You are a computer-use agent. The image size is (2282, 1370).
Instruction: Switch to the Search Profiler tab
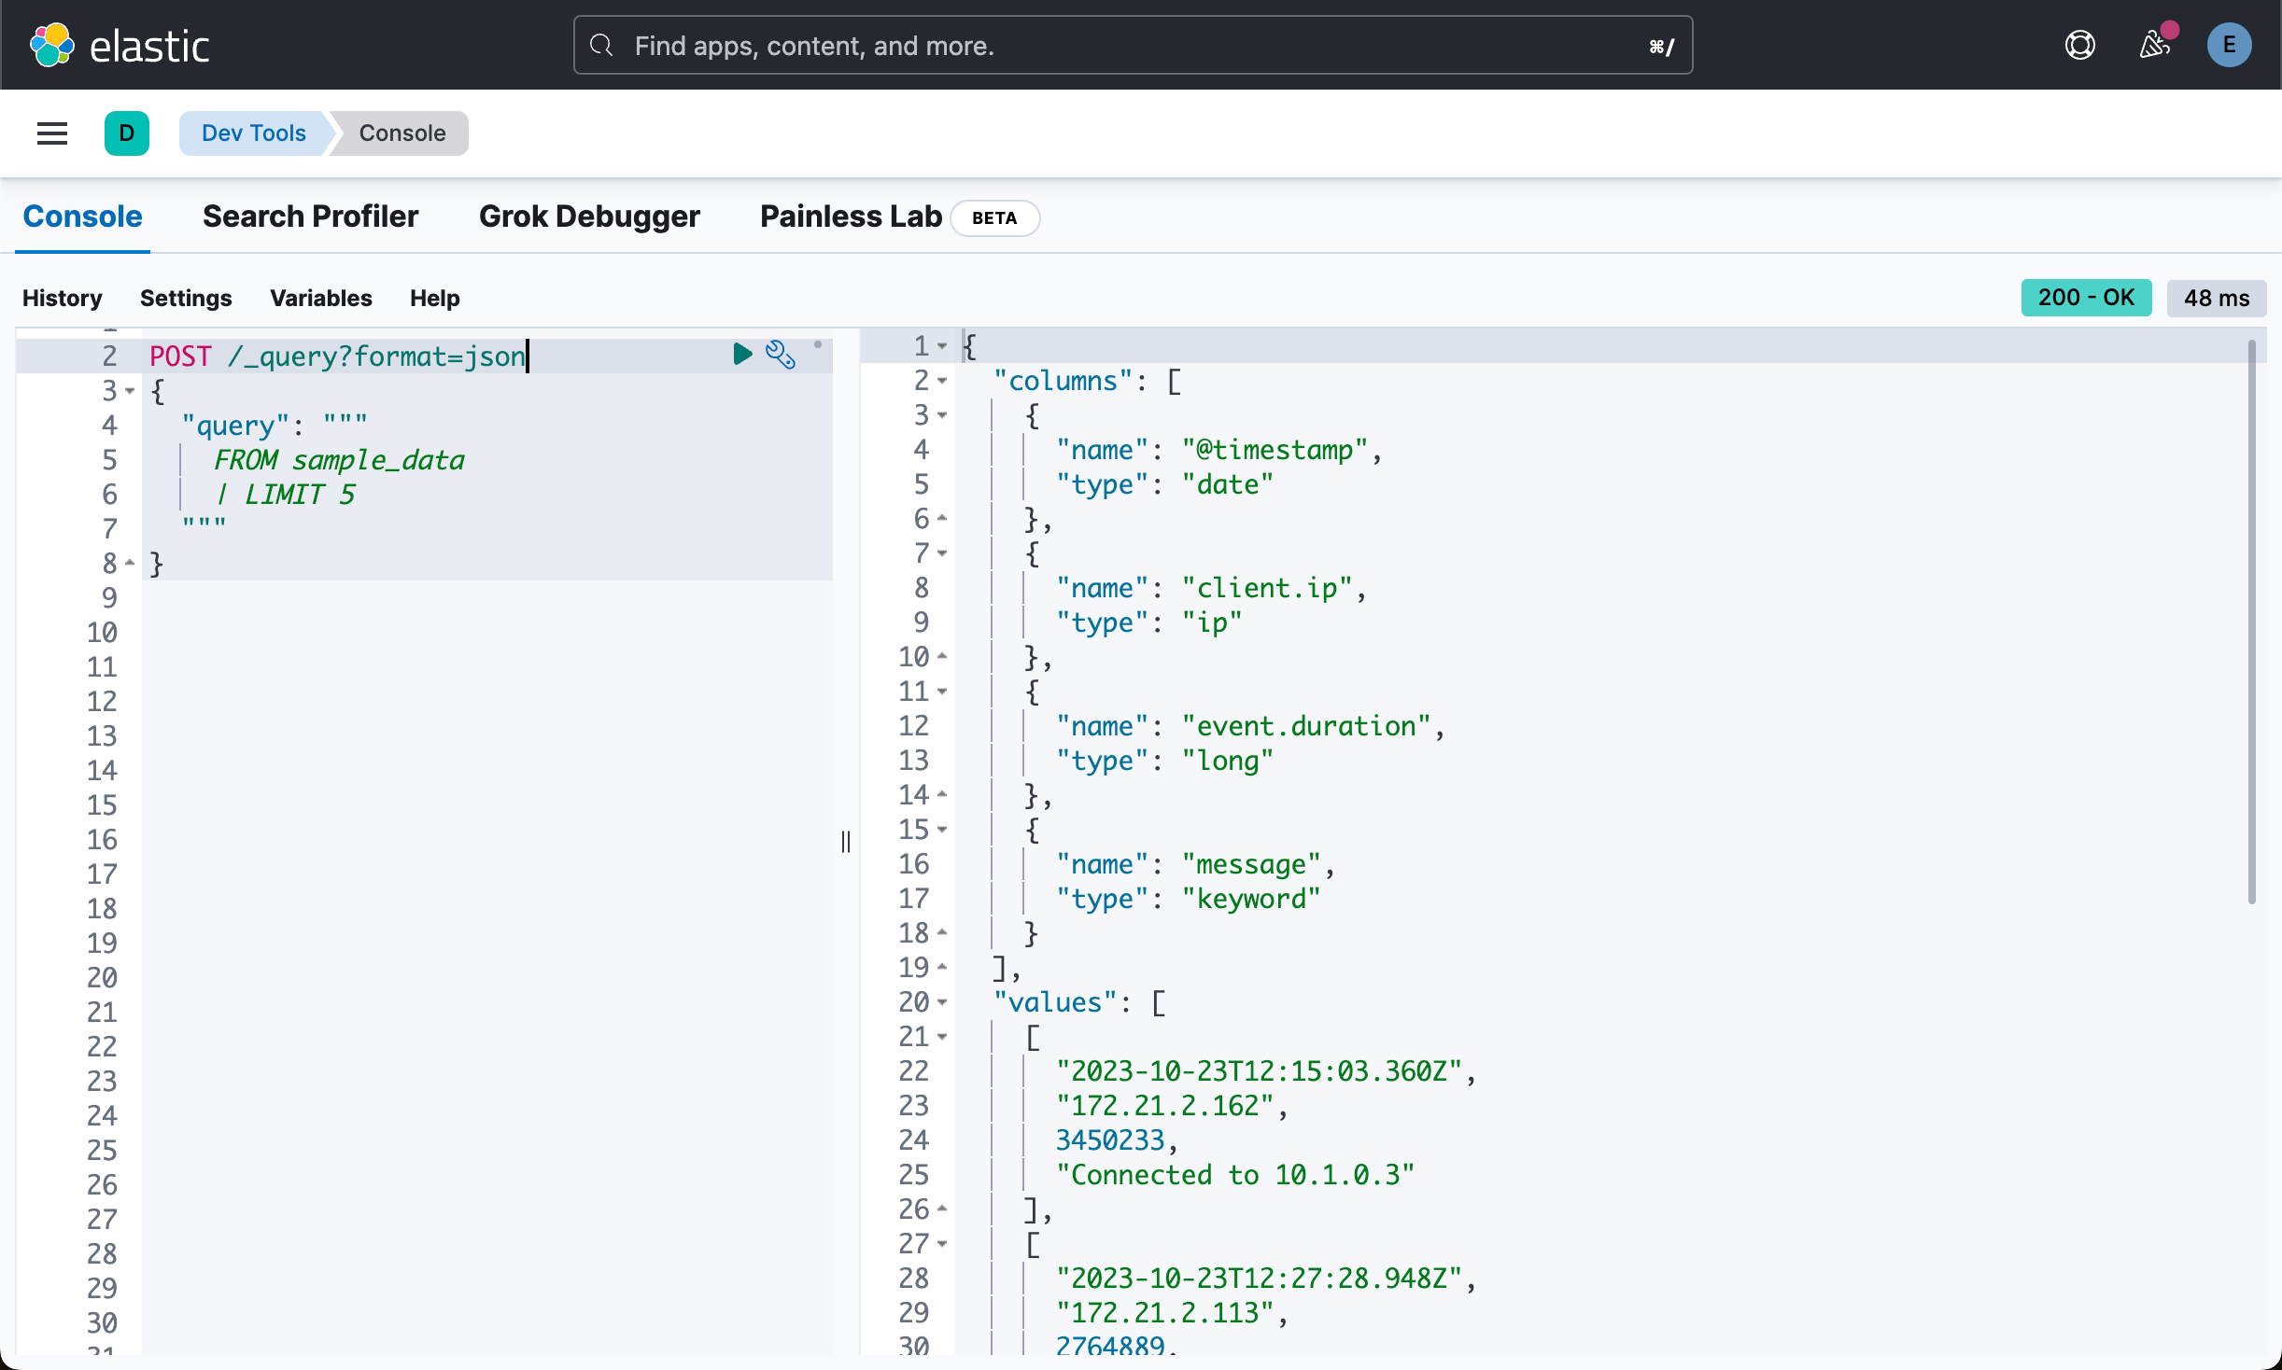click(x=311, y=217)
